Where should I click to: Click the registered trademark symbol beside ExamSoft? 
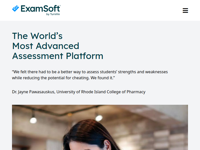point(60,5)
